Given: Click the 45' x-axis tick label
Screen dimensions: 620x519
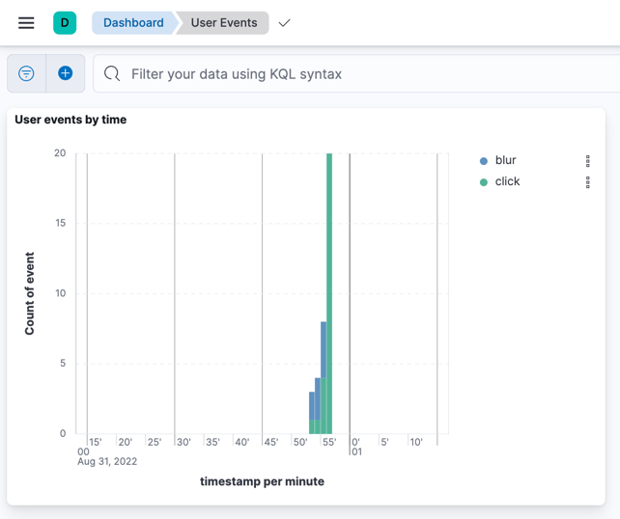Looking at the screenshot, I should [x=271, y=442].
